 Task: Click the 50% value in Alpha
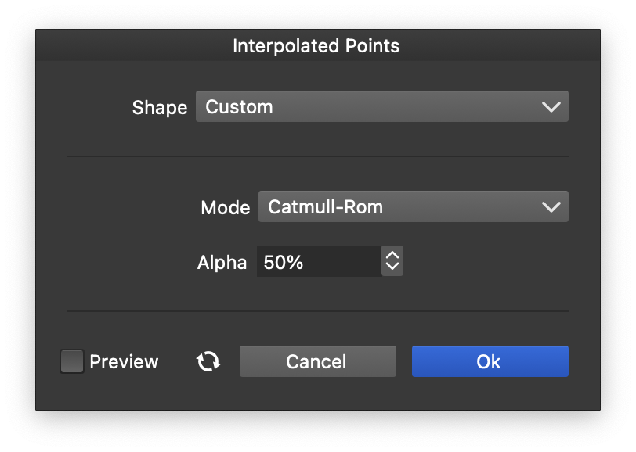(284, 263)
